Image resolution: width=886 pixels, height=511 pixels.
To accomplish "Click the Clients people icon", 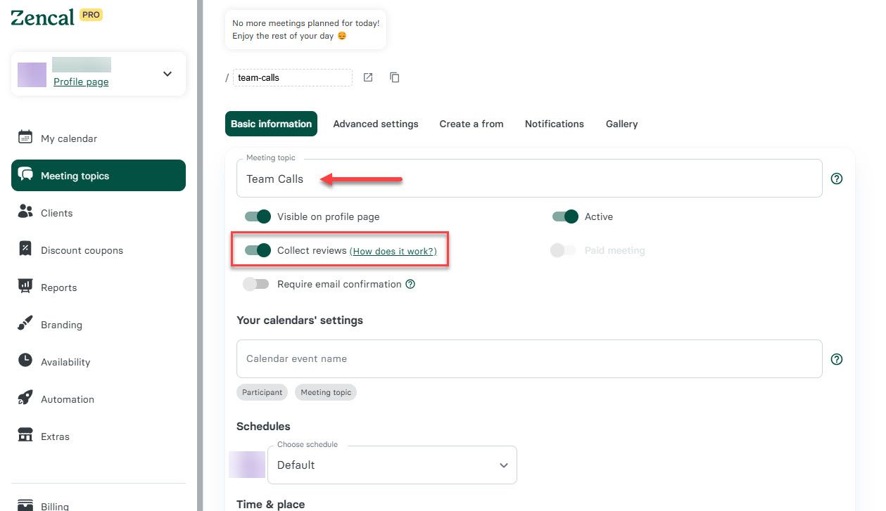I will [x=25, y=212].
